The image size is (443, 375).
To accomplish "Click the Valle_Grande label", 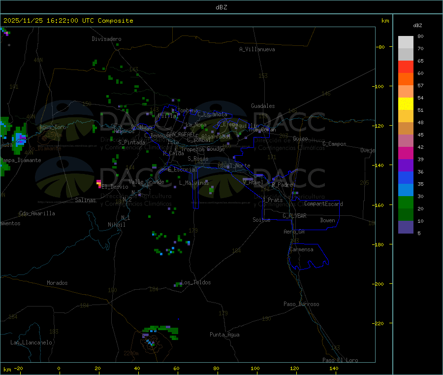I will coord(146,182).
